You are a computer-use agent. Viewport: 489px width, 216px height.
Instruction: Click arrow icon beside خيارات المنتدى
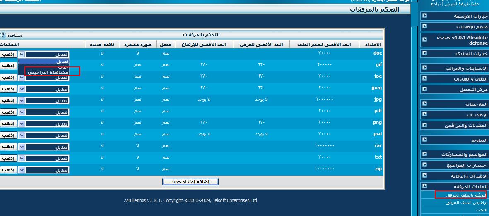point(424,54)
